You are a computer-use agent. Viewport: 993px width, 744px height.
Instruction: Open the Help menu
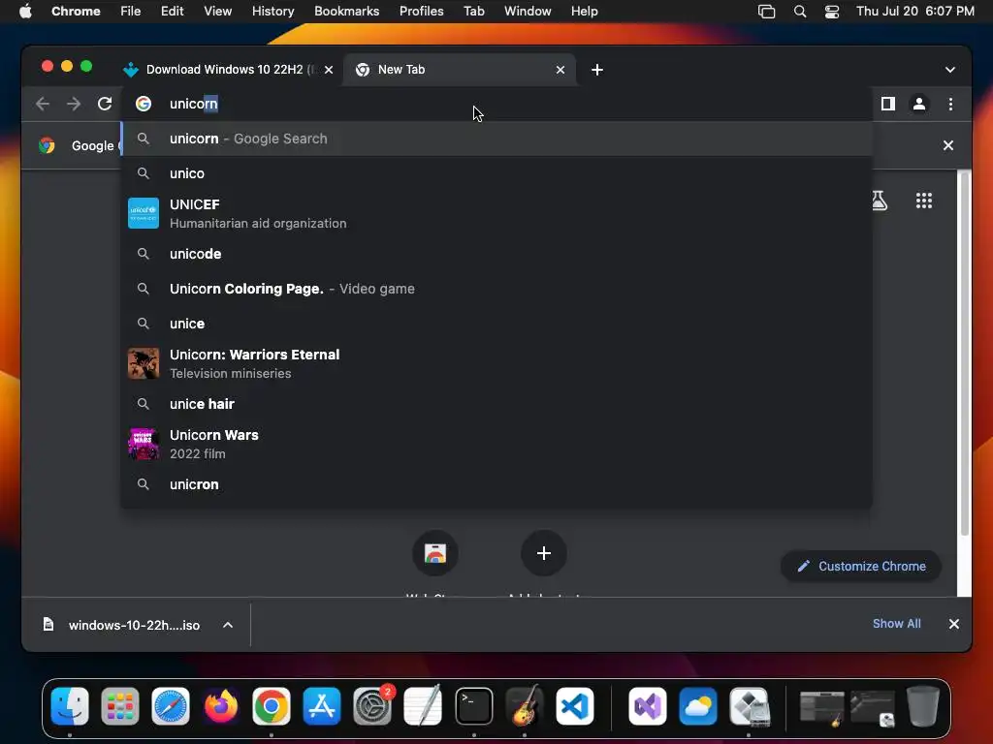click(584, 12)
